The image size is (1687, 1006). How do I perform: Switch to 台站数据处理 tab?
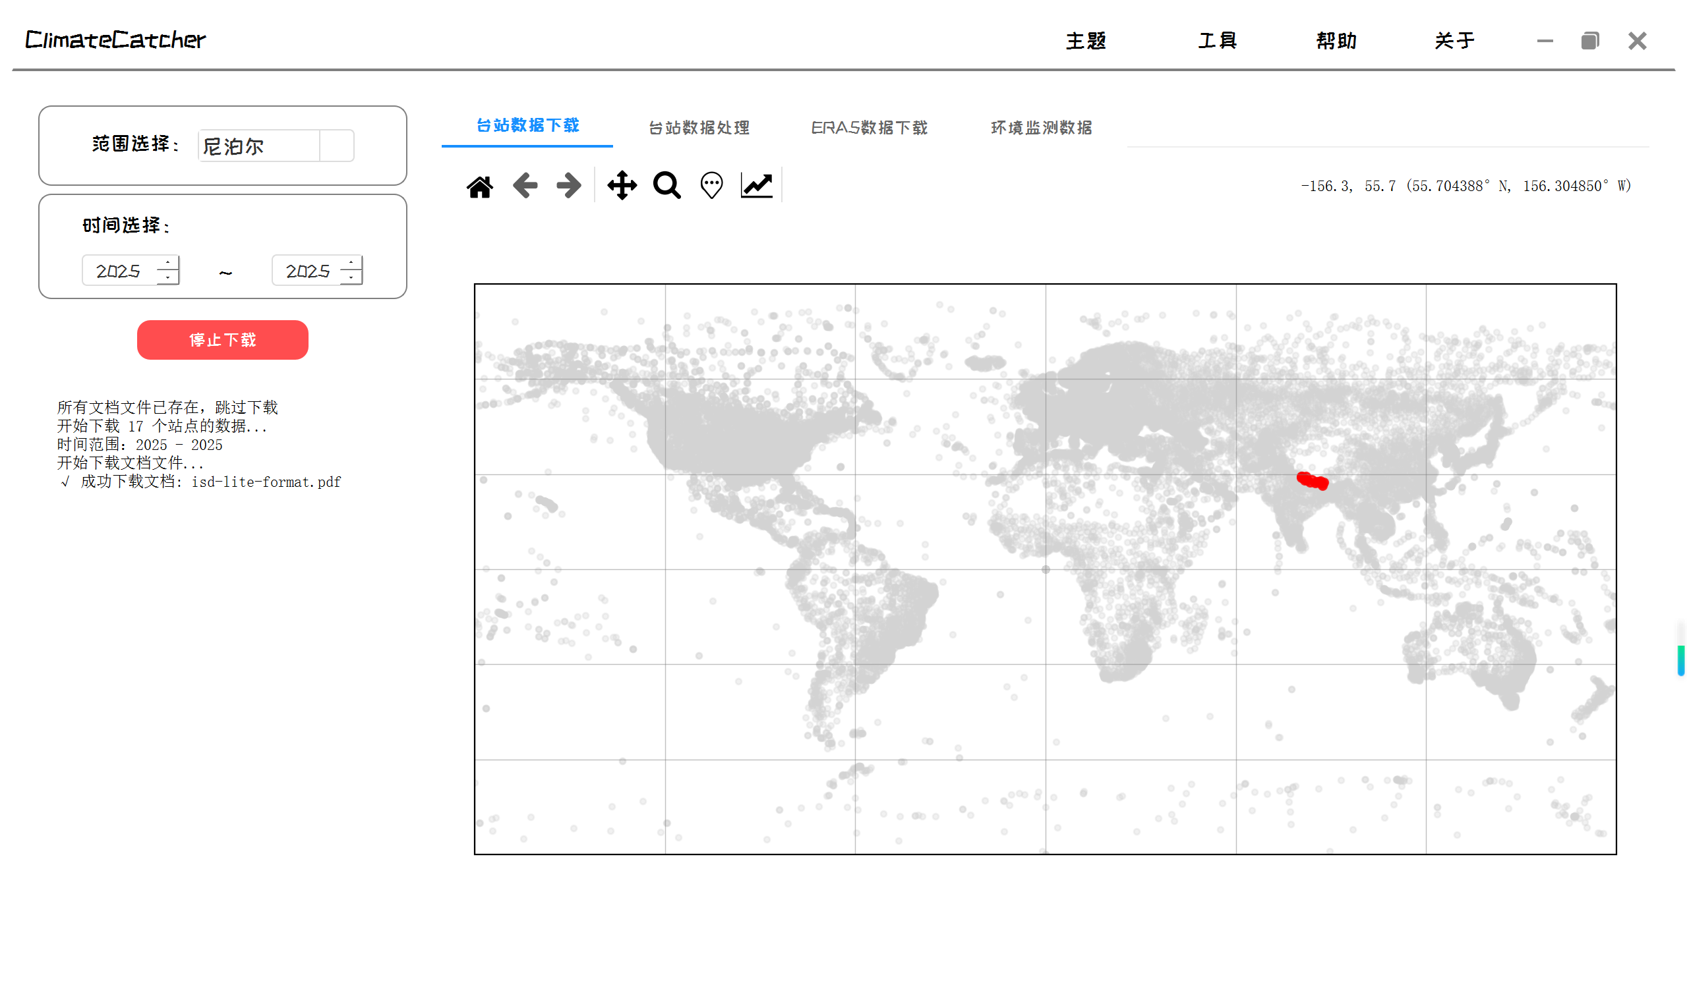[x=699, y=127]
